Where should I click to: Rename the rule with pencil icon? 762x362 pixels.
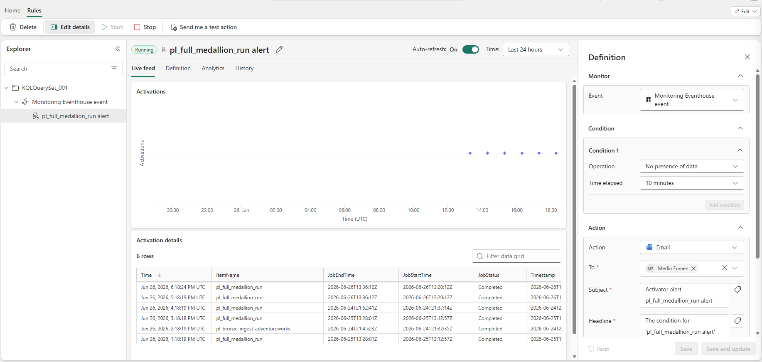279,49
